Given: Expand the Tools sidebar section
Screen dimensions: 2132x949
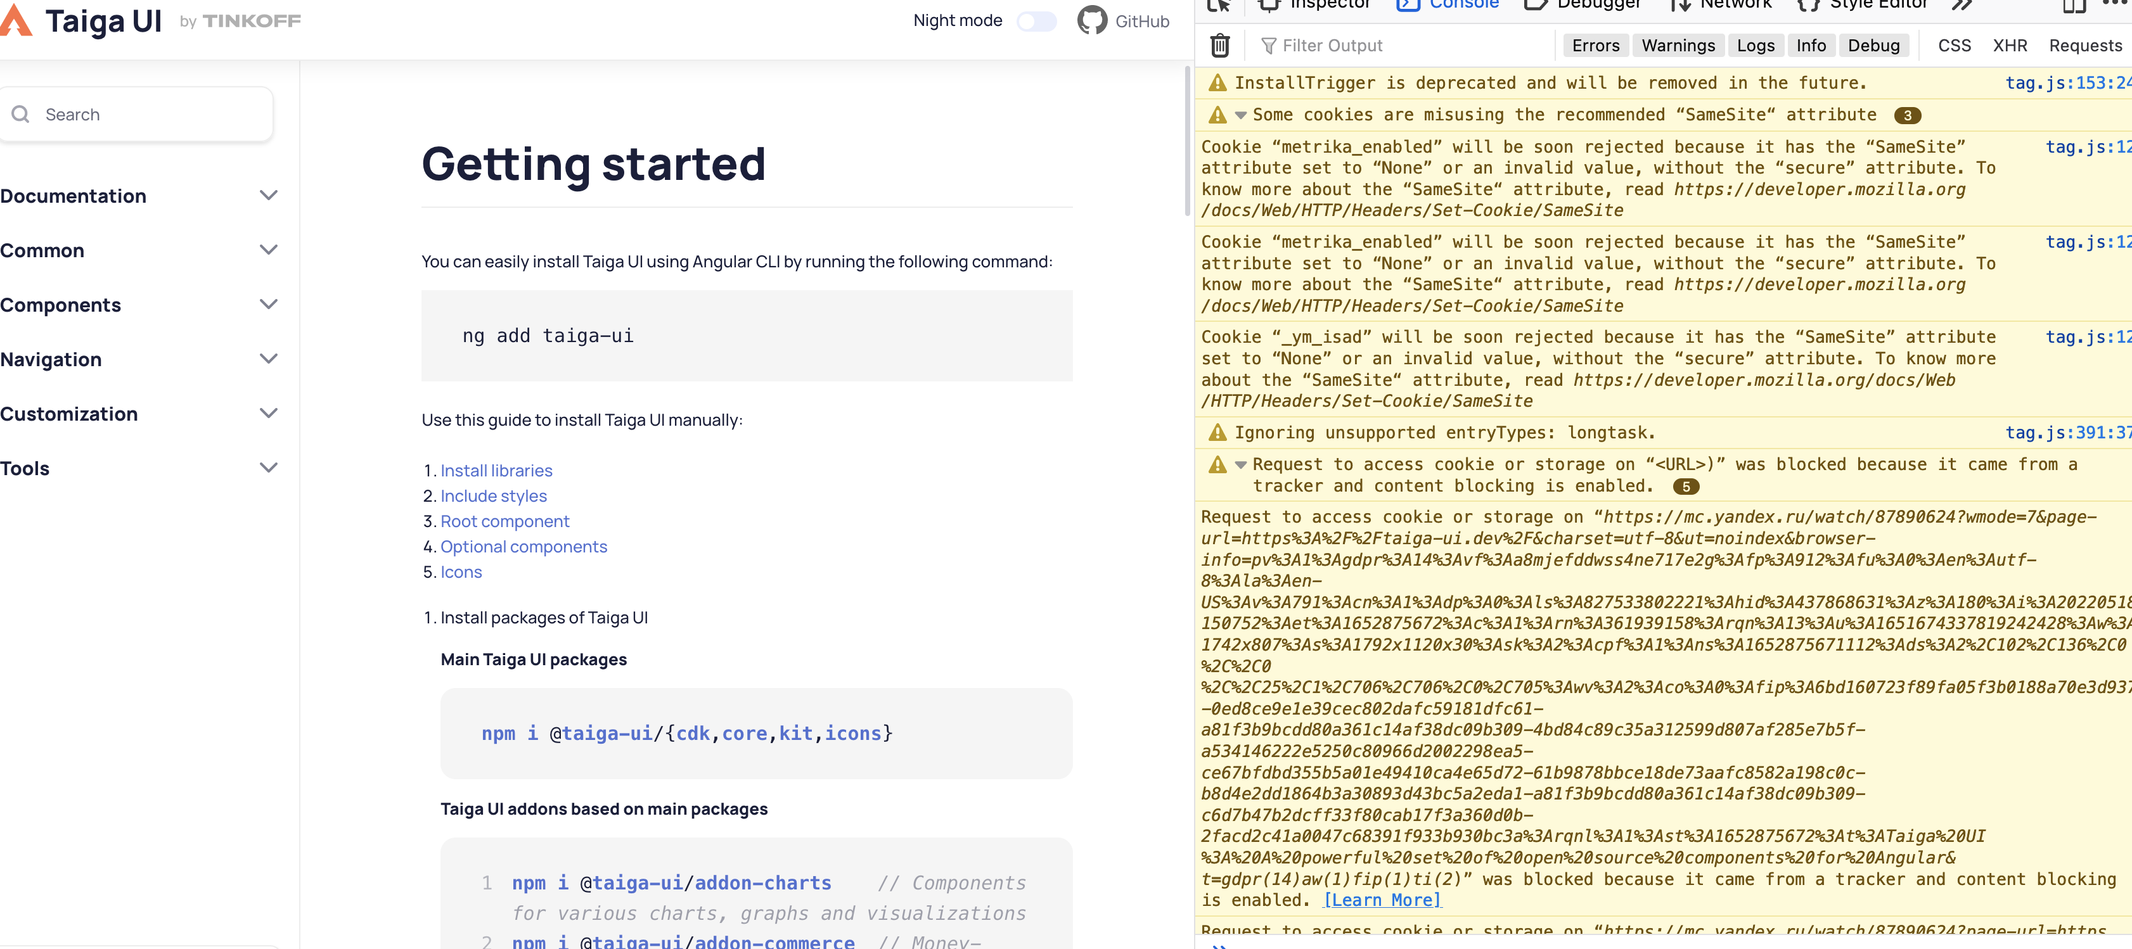Looking at the screenshot, I should [x=139, y=468].
